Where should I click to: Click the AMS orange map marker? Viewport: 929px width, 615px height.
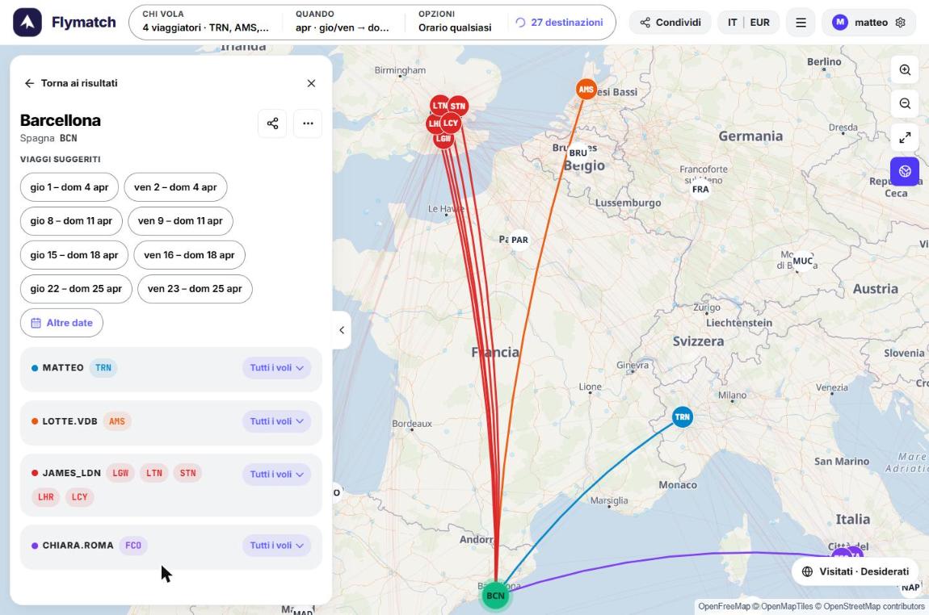click(x=586, y=90)
